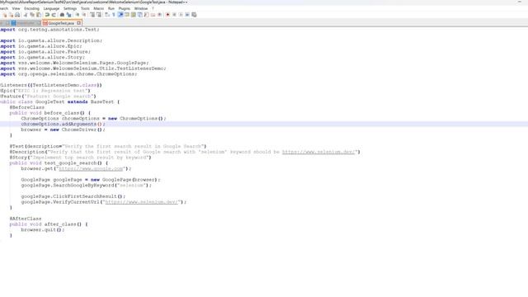
Task: Click 'browser.quit();' line
Action: 42,229
